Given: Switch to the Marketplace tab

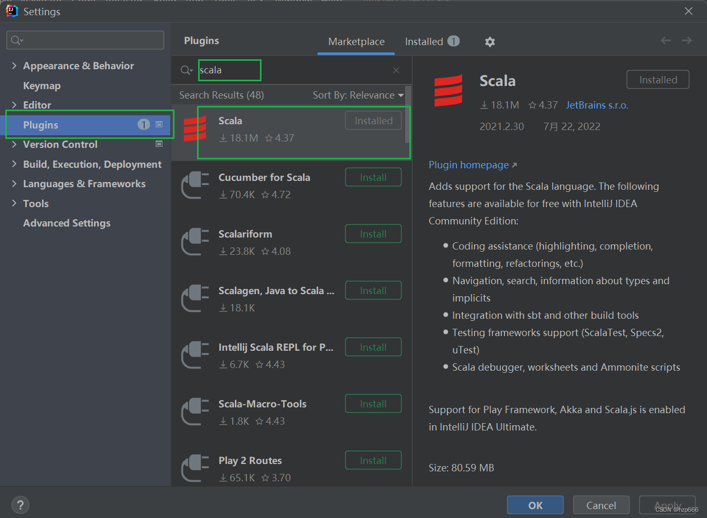Looking at the screenshot, I should (x=356, y=41).
